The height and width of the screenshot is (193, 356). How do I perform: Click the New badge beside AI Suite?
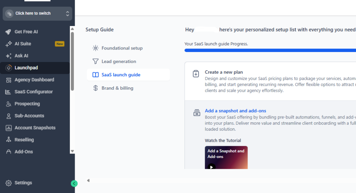pyautogui.click(x=60, y=44)
